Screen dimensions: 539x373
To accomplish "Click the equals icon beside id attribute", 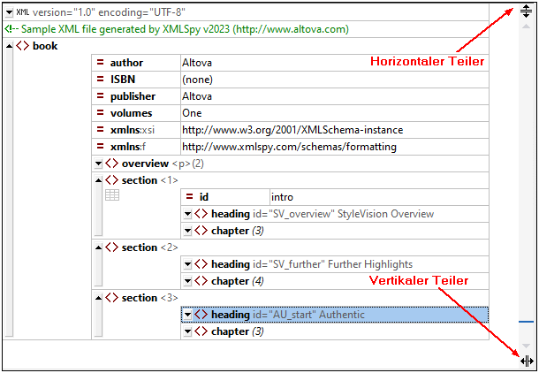I will coord(190,197).
